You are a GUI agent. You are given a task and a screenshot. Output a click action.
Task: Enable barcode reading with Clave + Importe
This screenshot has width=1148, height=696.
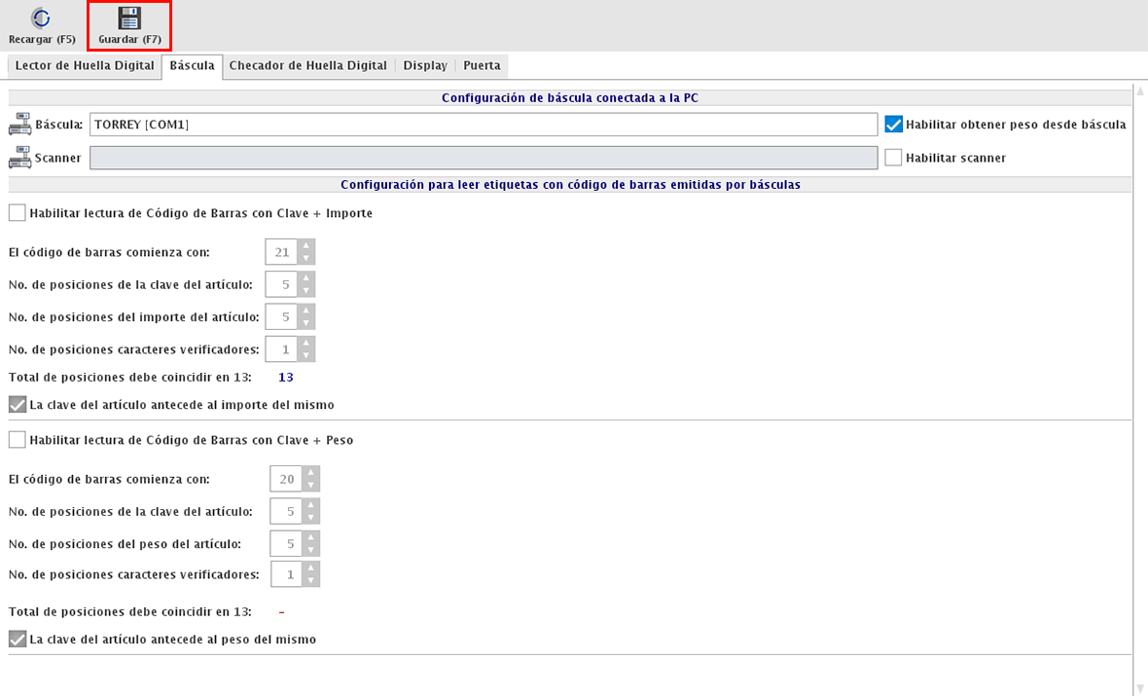tap(18, 213)
